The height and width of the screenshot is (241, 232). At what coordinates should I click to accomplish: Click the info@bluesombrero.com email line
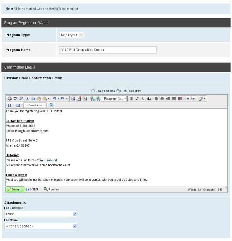tap(27, 131)
